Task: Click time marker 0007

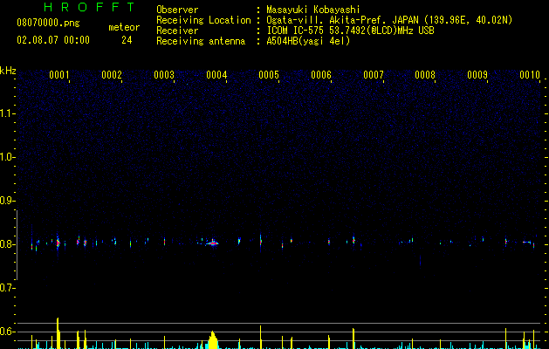Action: tap(374, 75)
